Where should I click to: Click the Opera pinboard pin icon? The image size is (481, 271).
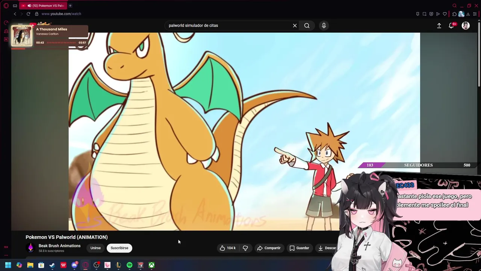(x=417, y=14)
